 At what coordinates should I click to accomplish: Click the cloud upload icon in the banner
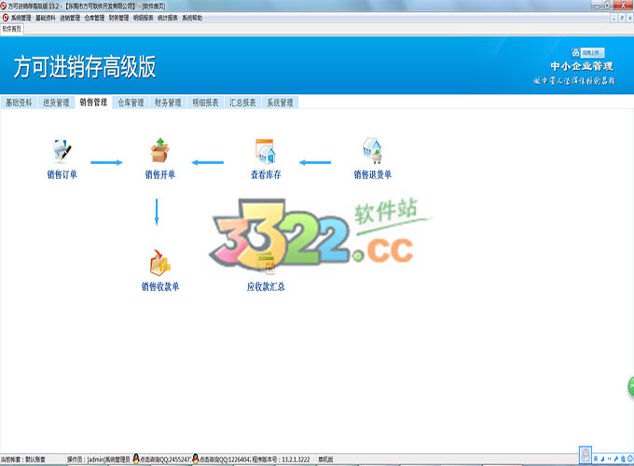(x=575, y=52)
